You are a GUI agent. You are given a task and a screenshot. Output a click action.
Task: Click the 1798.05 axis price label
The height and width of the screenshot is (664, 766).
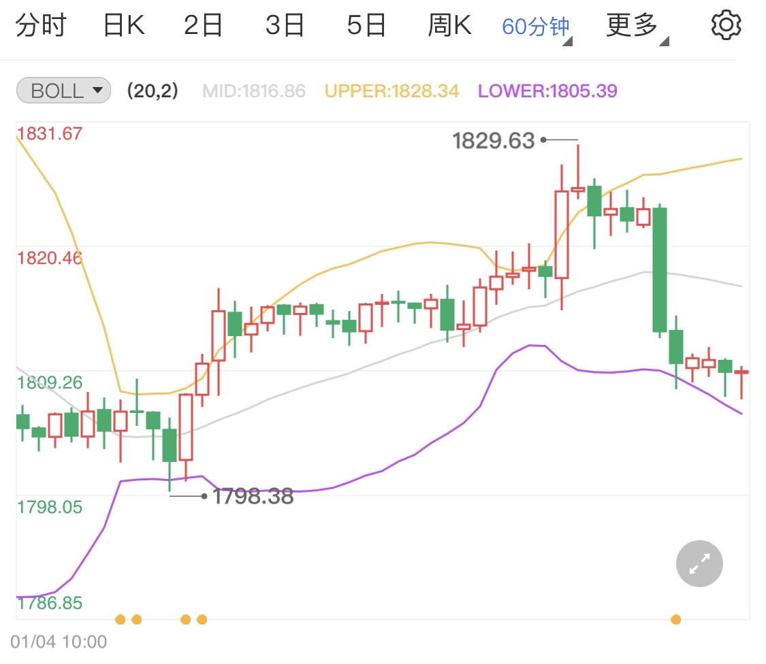pyautogui.click(x=50, y=508)
